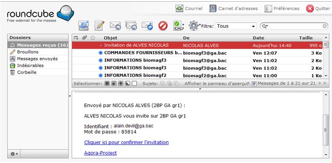Reply to all recipients icon
332x163 pixels.
131,26
